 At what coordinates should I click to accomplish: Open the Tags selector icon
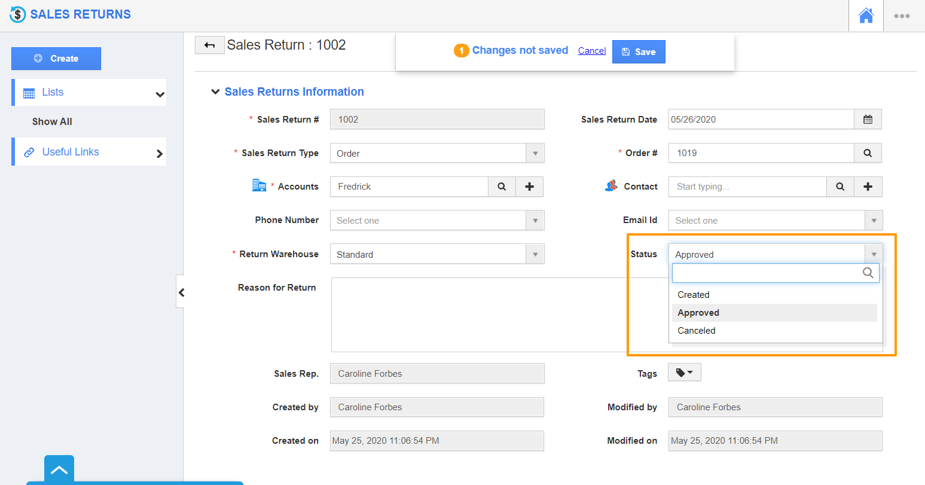tap(684, 372)
